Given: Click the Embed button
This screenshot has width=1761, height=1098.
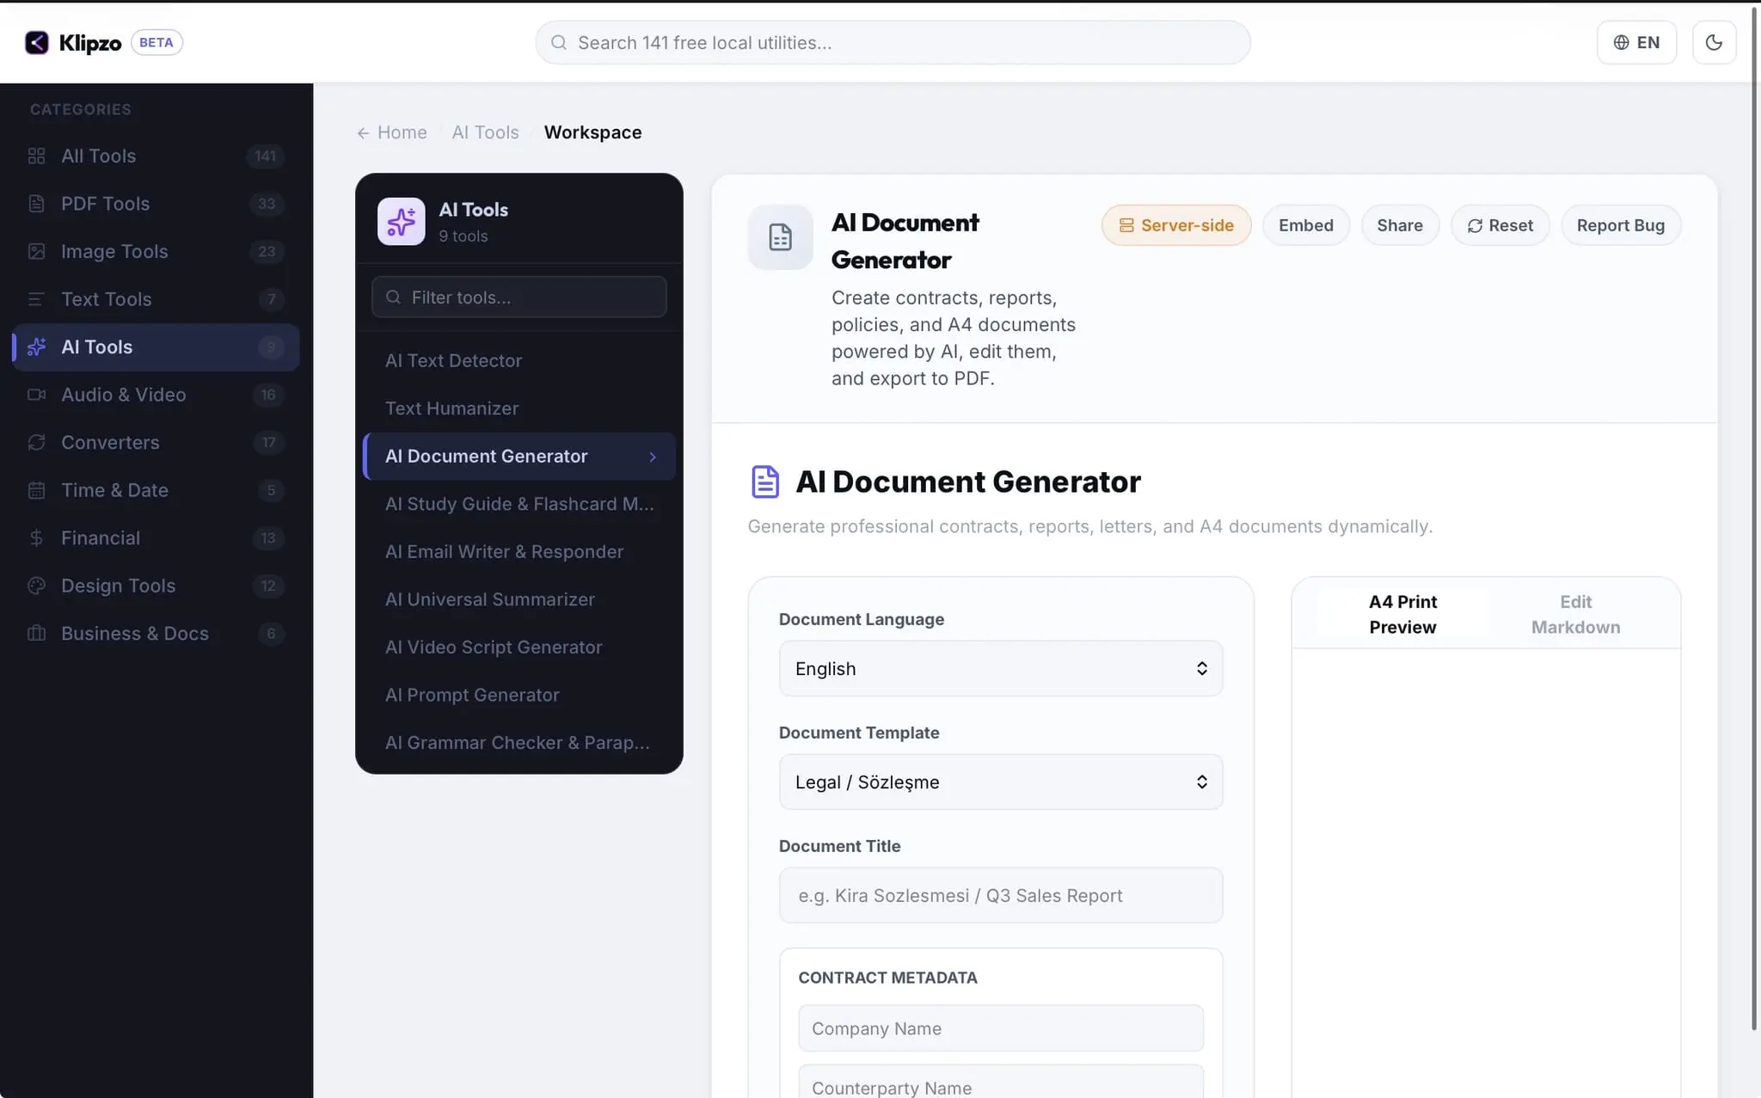Looking at the screenshot, I should point(1306,225).
